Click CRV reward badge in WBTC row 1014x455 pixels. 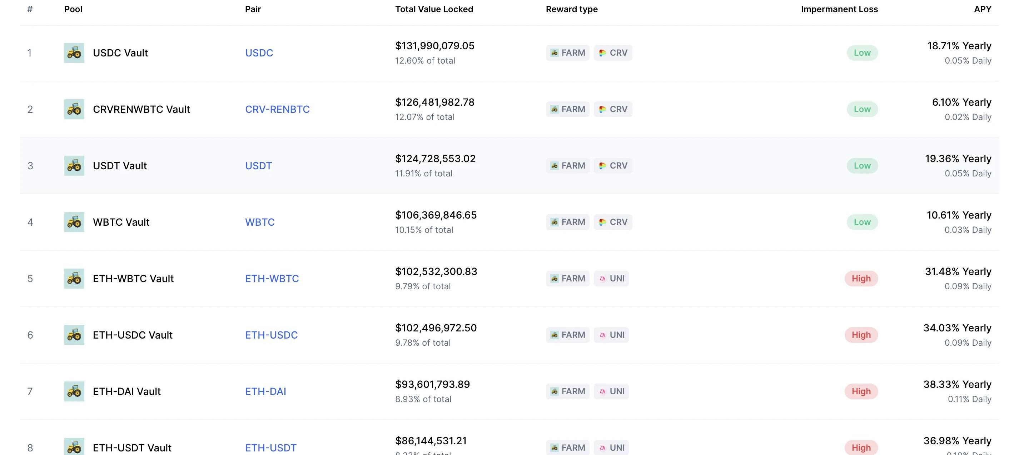(613, 222)
